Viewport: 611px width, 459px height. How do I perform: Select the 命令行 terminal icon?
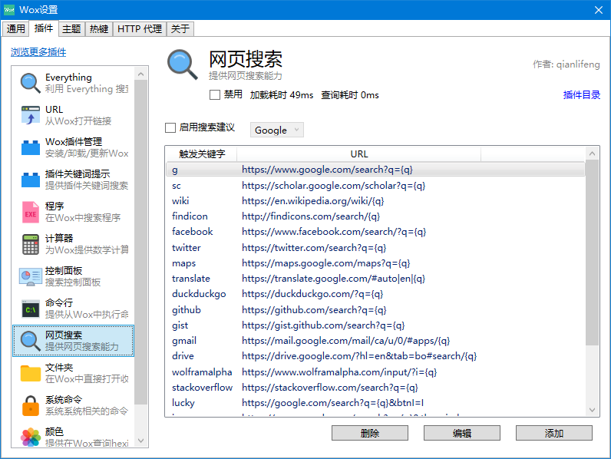pyautogui.click(x=31, y=309)
